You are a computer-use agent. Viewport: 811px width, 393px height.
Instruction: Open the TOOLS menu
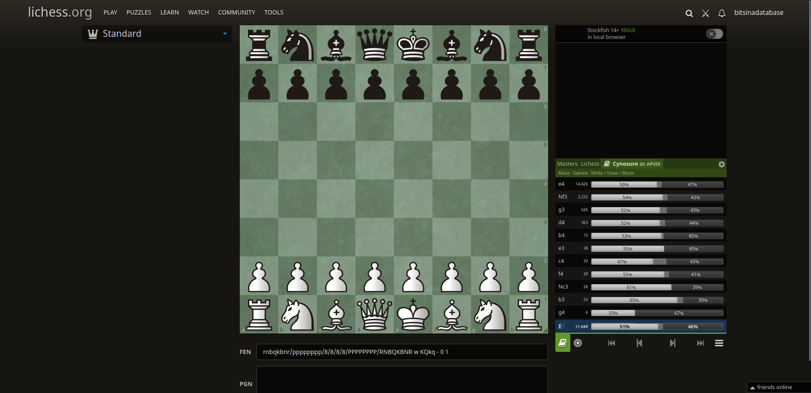pyautogui.click(x=274, y=12)
